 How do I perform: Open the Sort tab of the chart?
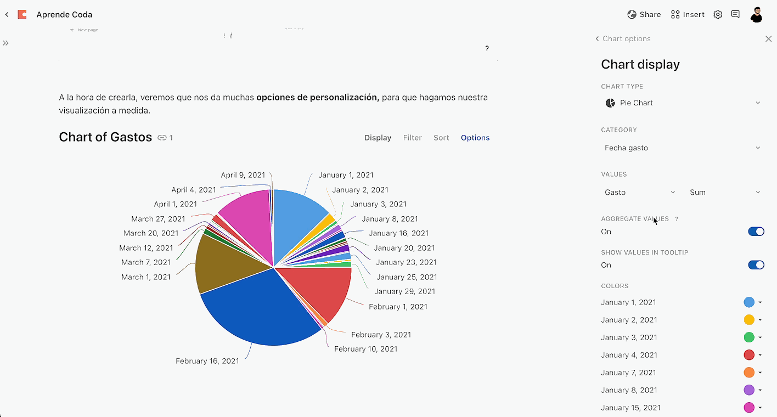pyautogui.click(x=441, y=138)
